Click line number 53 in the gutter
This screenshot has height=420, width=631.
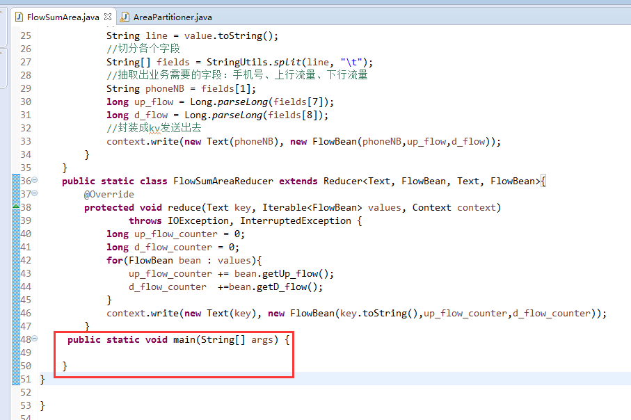(26, 406)
